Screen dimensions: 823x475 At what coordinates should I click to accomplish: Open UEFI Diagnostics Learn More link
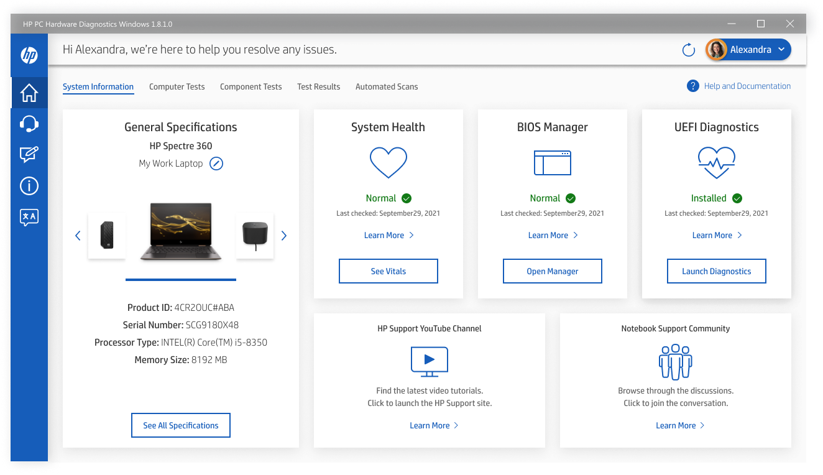(717, 236)
